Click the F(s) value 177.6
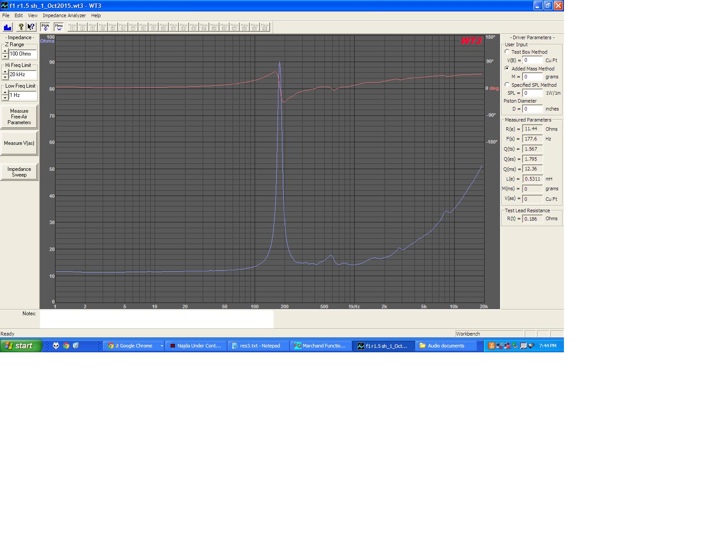 coord(532,139)
